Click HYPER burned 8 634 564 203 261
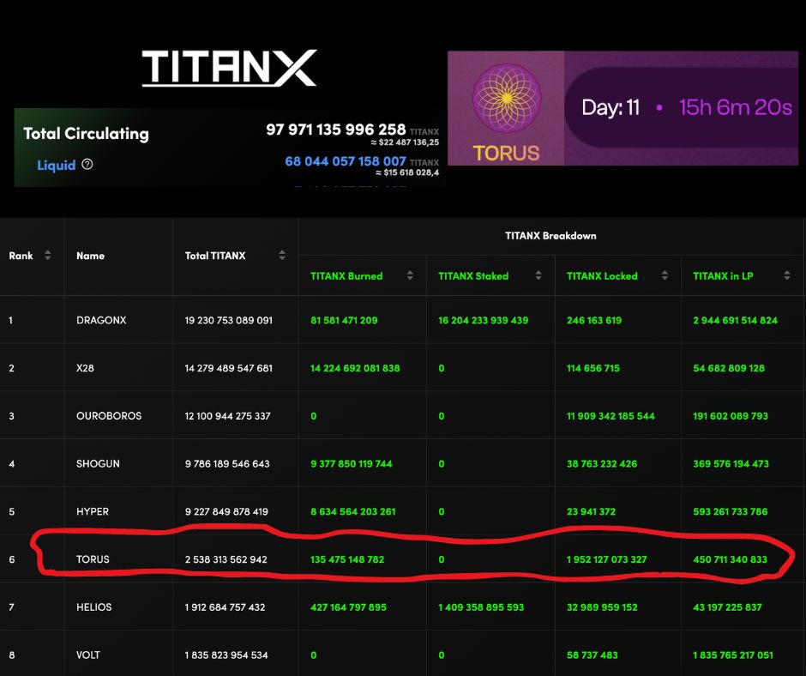The image size is (806, 676). coord(353,511)
